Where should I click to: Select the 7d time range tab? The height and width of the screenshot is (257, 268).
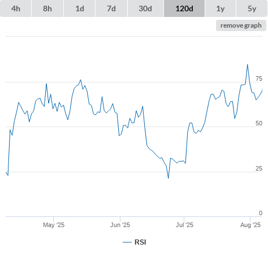(x=111, y=8)
